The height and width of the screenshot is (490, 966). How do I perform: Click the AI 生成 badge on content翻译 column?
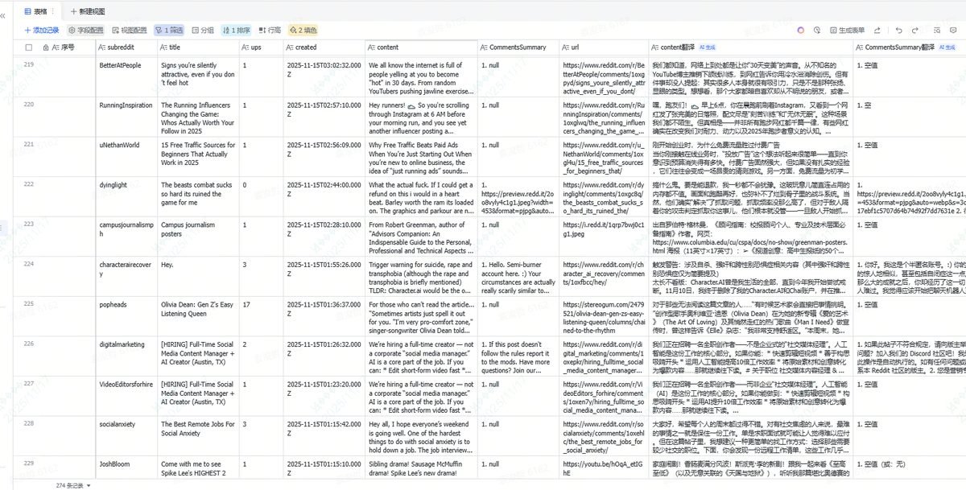[x=707, y=47]
